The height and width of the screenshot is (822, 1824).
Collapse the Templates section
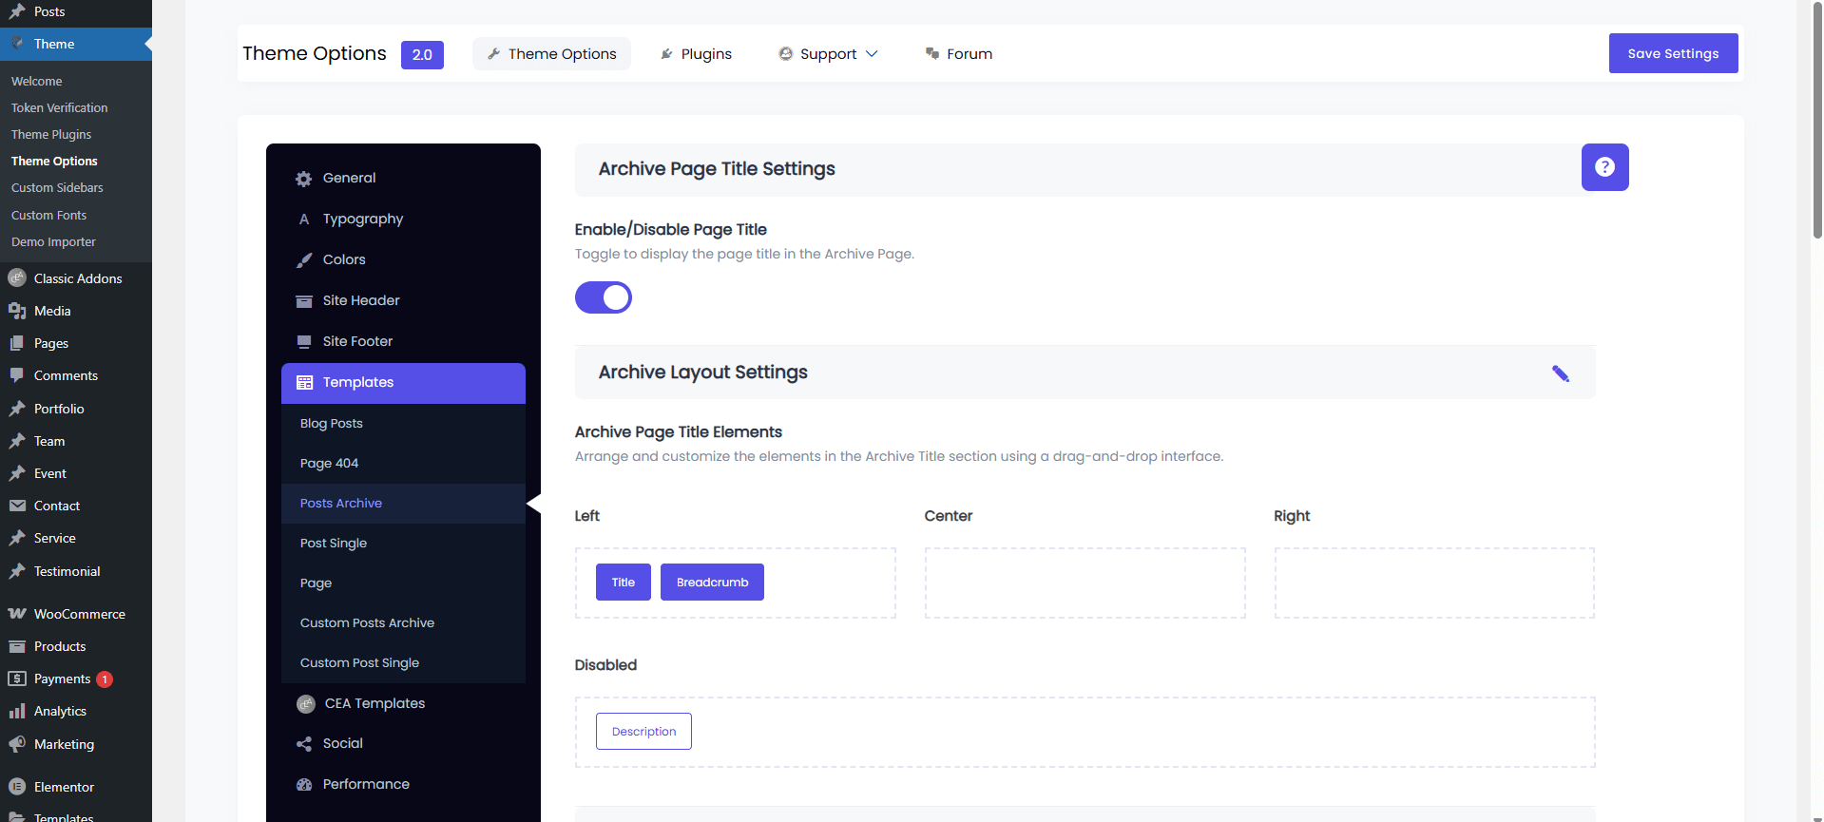403,383
